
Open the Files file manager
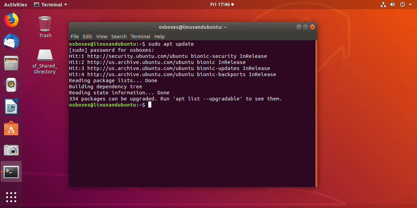tap(11, 63)
